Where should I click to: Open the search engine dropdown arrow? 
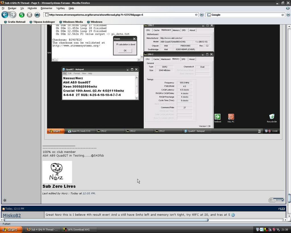pyautogui.click(x=283, y=15)
